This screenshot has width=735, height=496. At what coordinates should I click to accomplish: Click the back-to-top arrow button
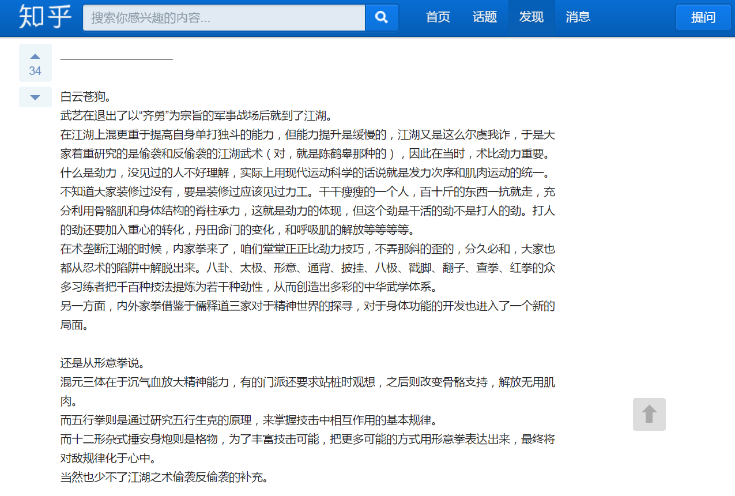point(649,414)
